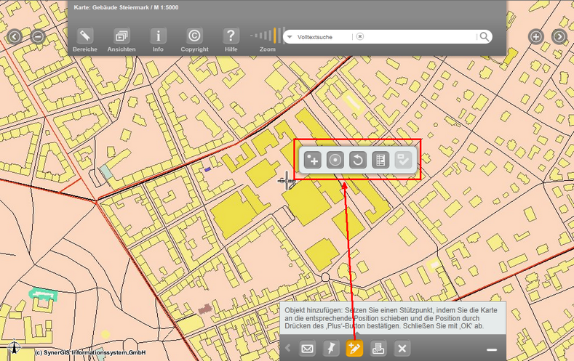Screen dimensions: 574x361
Task: Click the add vertex plus button
Action: point(313,161)
